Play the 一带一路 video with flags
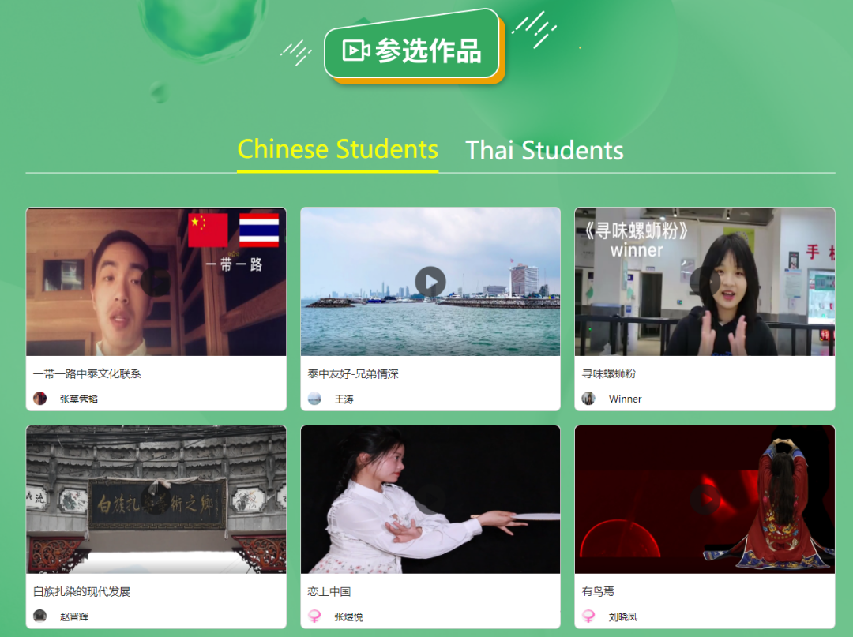853x637 pixels. point(156,282)
